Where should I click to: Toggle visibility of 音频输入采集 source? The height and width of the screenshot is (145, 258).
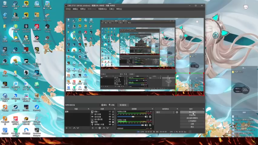pos(110,124)
